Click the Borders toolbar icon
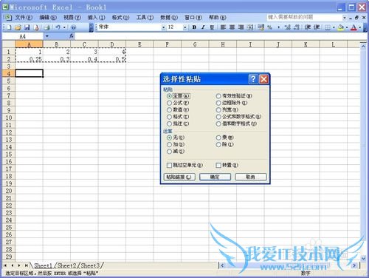Viewport: 369px width, 278px height. [328, 27]
